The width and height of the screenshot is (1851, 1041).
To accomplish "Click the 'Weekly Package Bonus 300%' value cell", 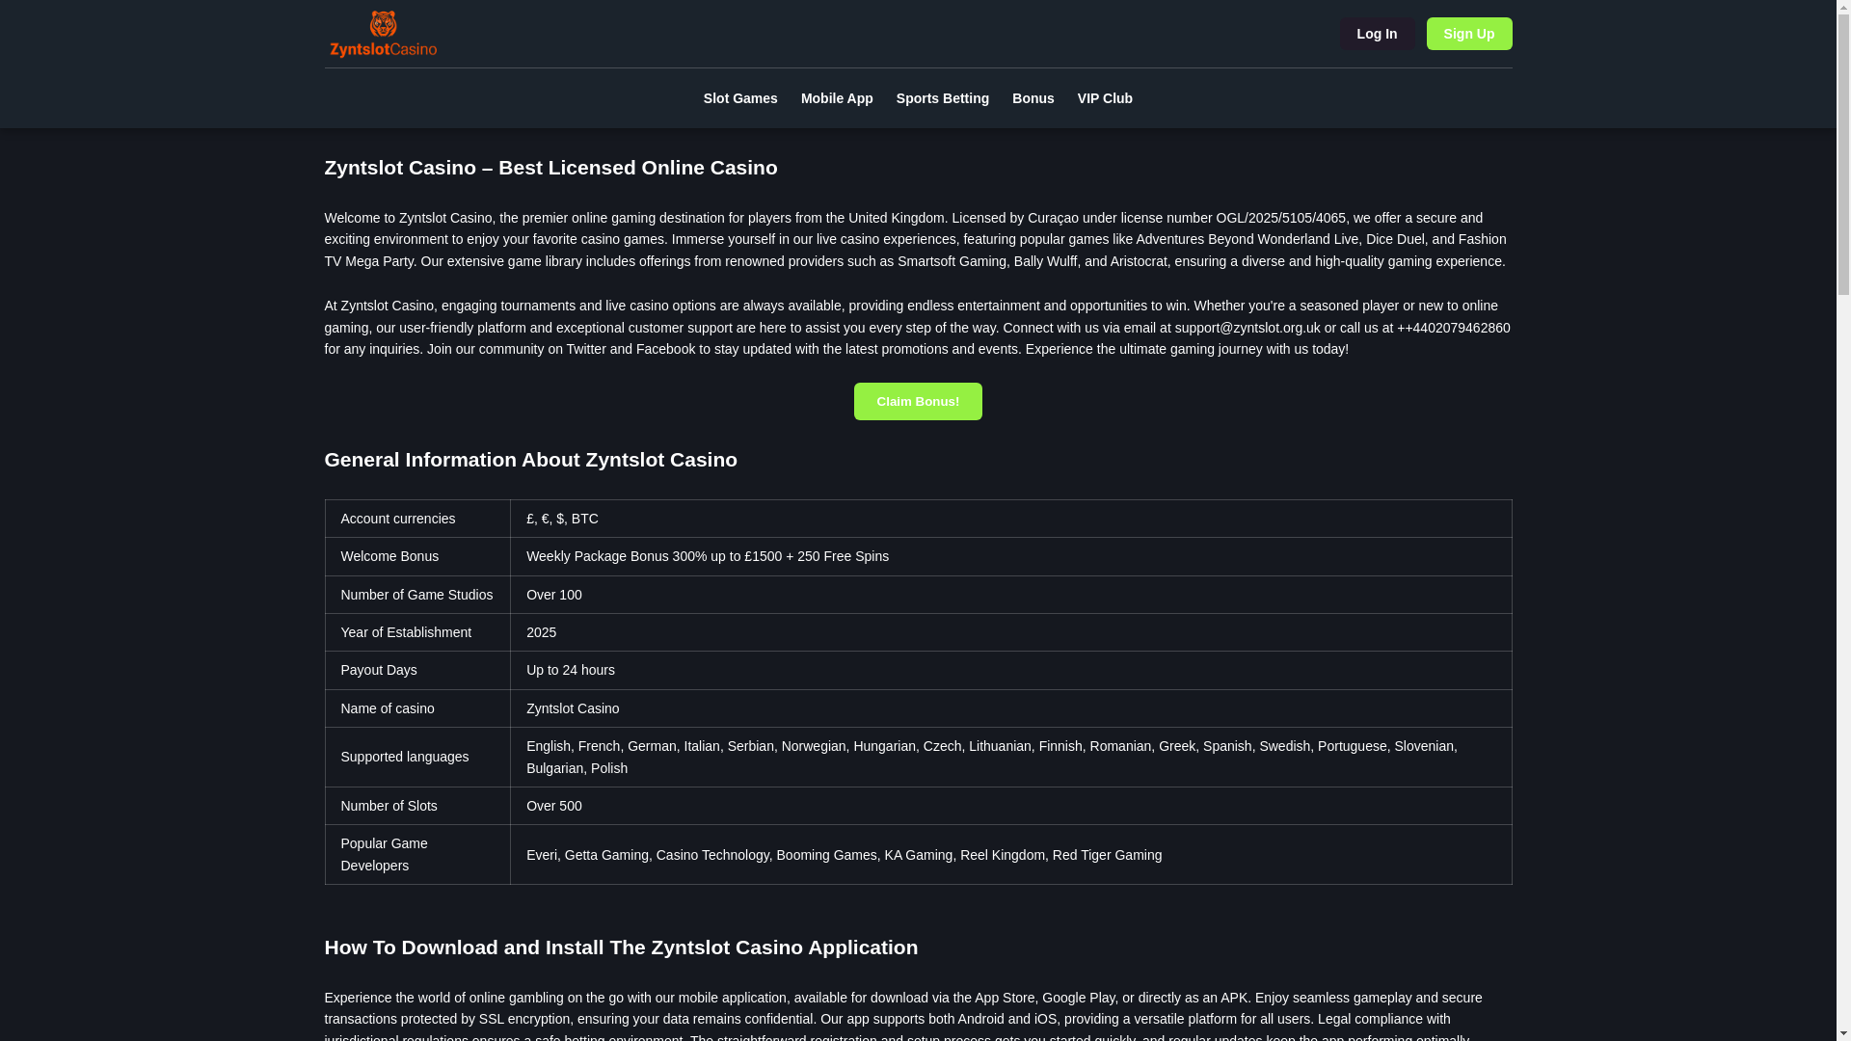I will click(1010, 556).
